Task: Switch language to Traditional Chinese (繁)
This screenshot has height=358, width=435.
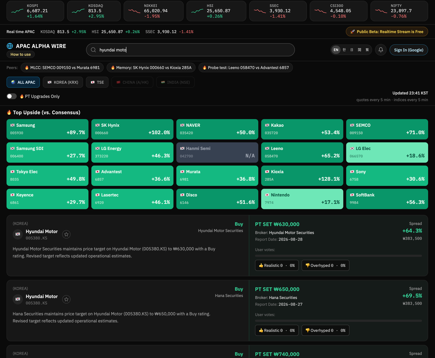Action: point(367,50)
